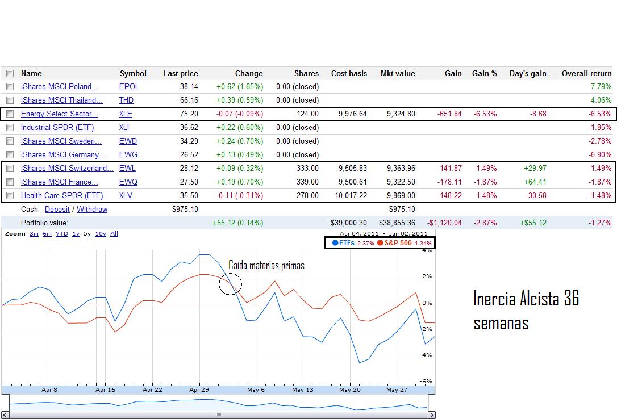Screen dimensions: 617x419
Task: Sort holdings by Overall return header
Action: click(586, 73)
